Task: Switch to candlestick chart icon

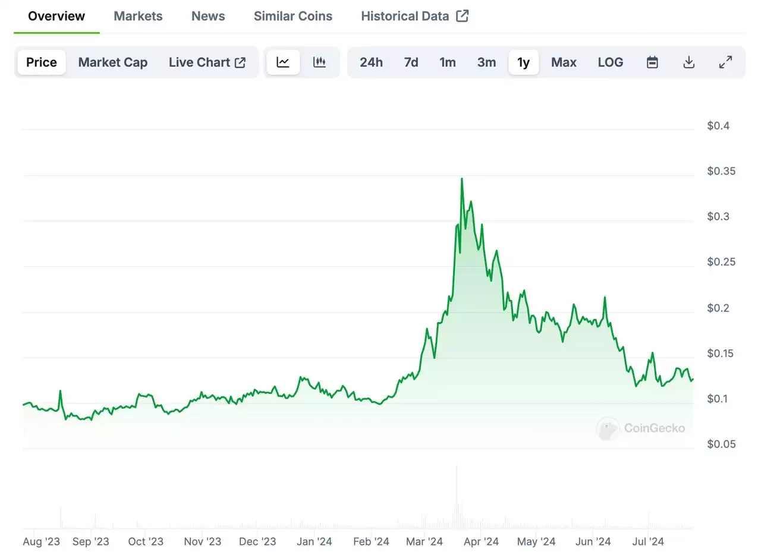Action: [320, 62]
